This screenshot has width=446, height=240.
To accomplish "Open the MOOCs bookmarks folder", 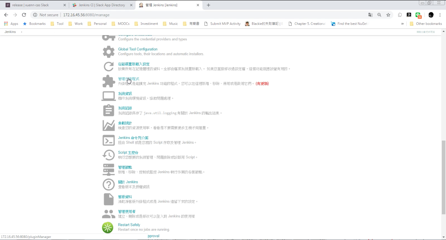I will point(121,24).
